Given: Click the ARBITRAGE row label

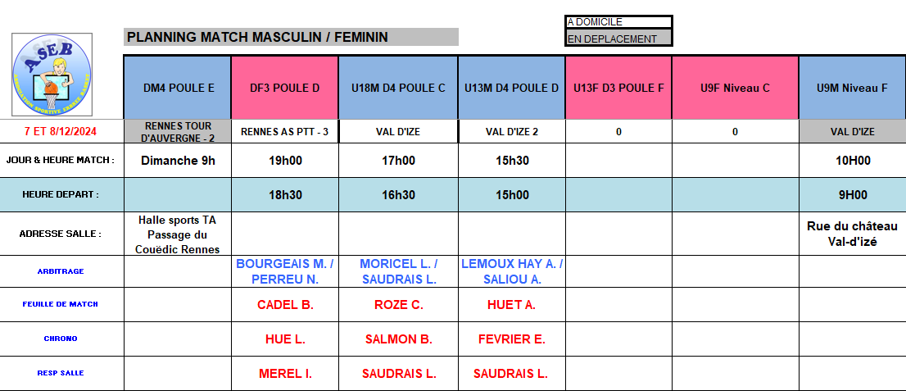Looking at the screenshot, I should (61, 271).
